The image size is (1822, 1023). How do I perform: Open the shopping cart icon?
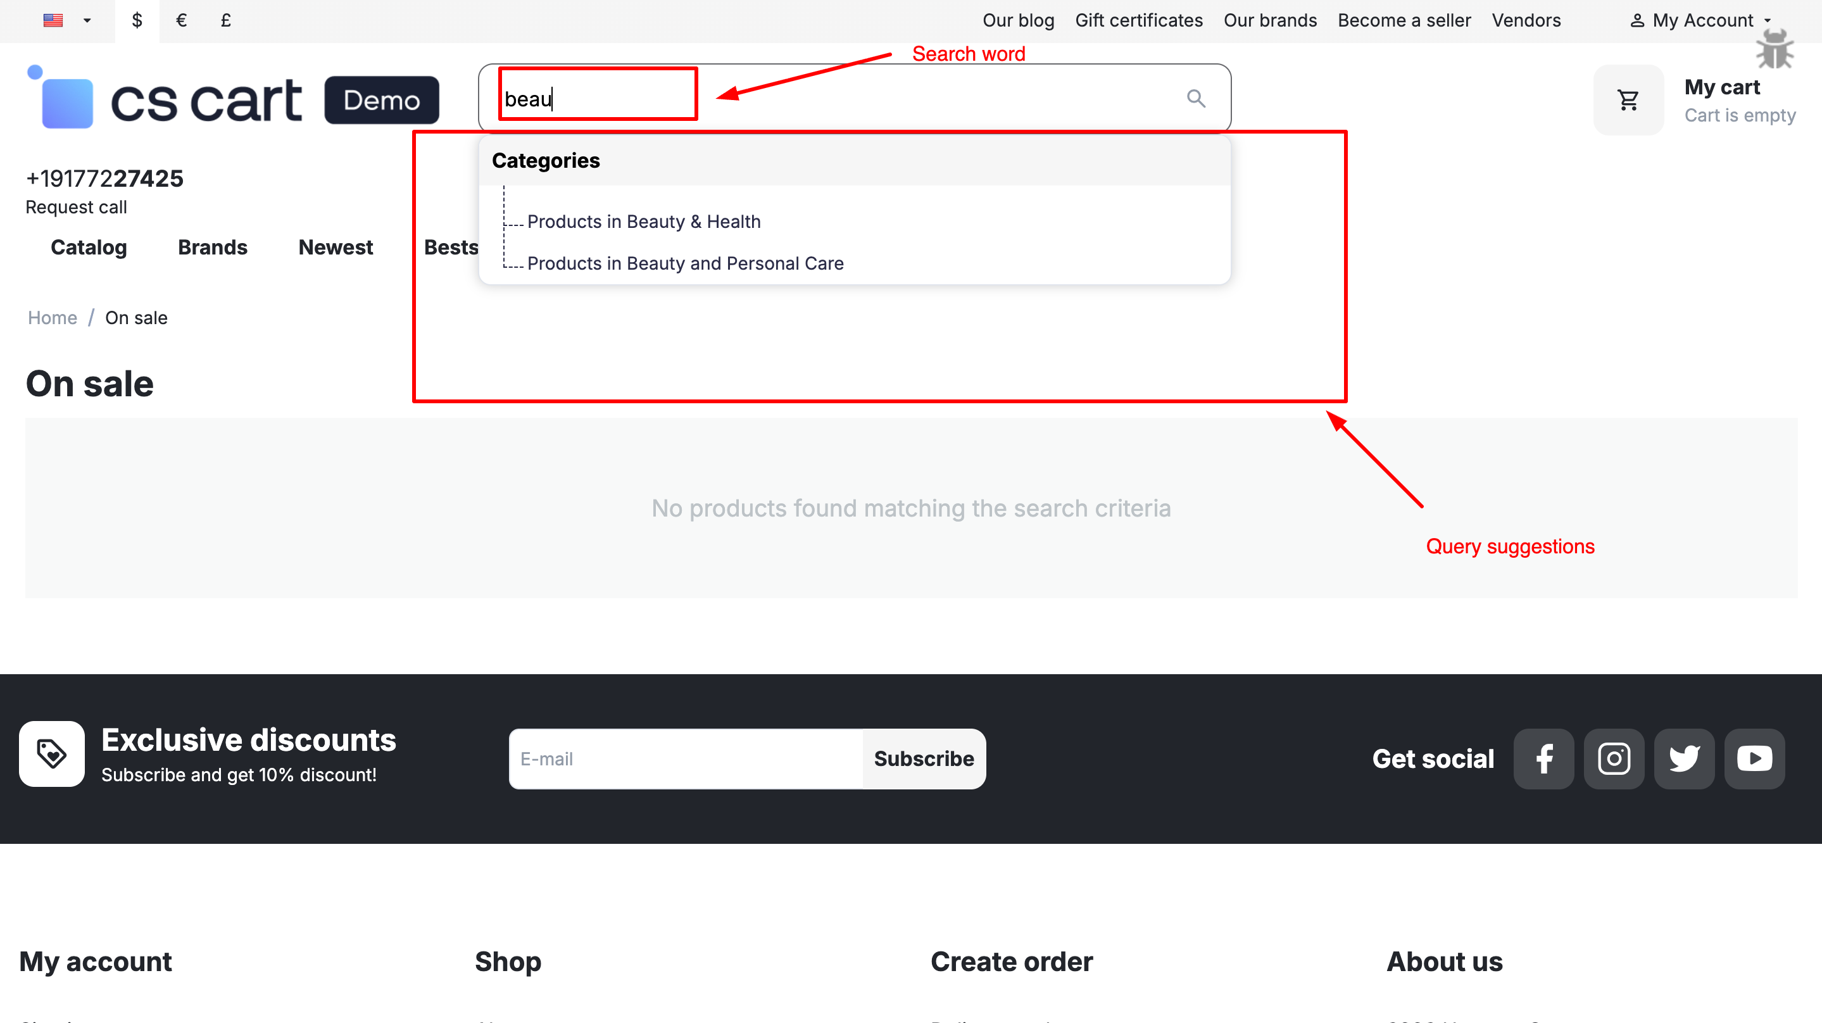pos(1628,100)
